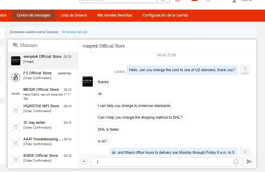Click the plus attachment button
The height and width of the screenshot is (172, 265).
84,161
